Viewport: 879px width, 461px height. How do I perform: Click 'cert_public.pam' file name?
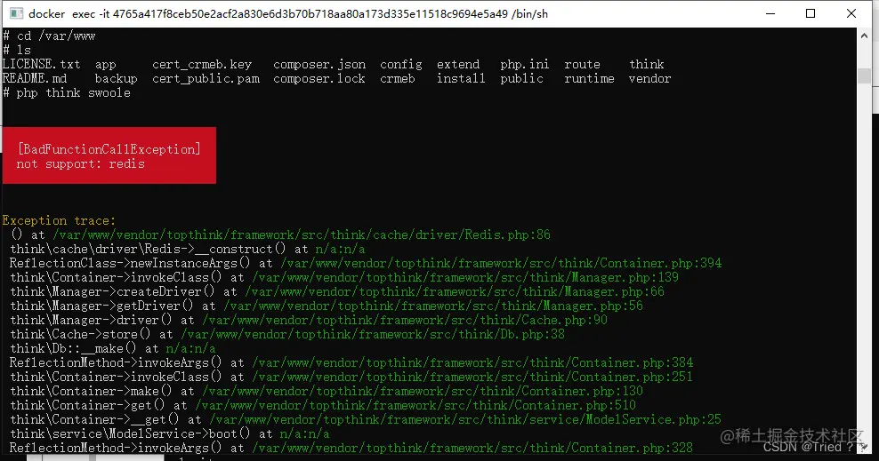[206, 78]
